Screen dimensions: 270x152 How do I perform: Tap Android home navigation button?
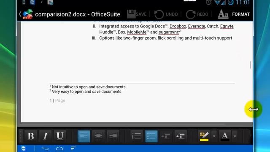coord(59,149)
